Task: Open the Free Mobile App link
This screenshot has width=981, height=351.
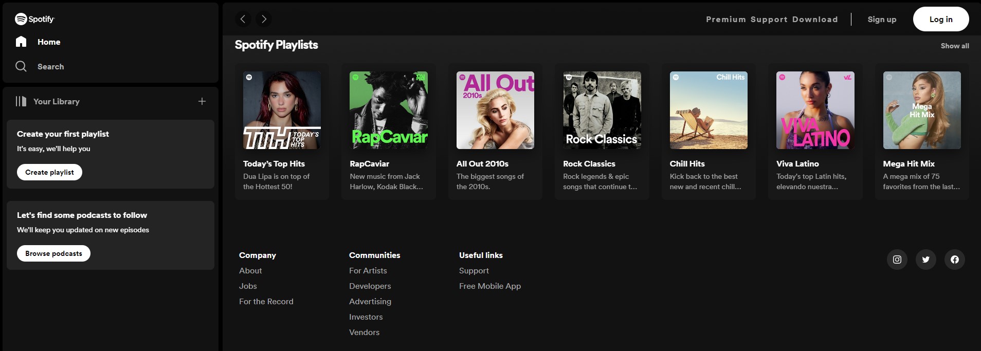Action: pyautogui.click(x=490, y=286)
